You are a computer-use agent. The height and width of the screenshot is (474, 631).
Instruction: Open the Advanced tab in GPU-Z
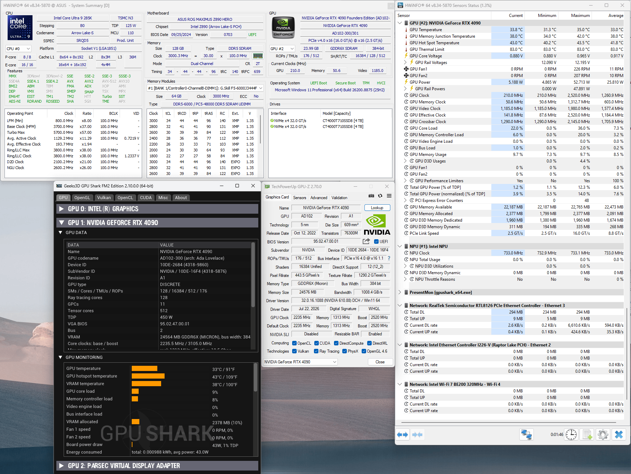[x=319, y=198]
